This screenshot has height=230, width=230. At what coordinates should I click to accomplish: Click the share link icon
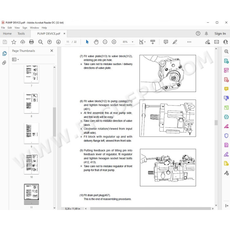click(208, 42)
